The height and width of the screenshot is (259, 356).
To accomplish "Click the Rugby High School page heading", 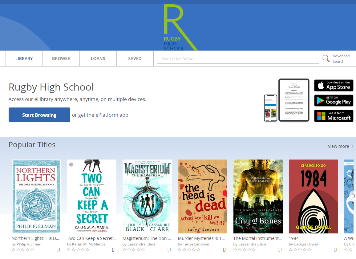I will [x=51, y=87].
